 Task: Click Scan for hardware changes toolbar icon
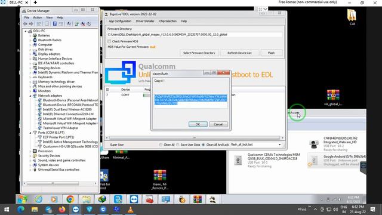(69, 24)
